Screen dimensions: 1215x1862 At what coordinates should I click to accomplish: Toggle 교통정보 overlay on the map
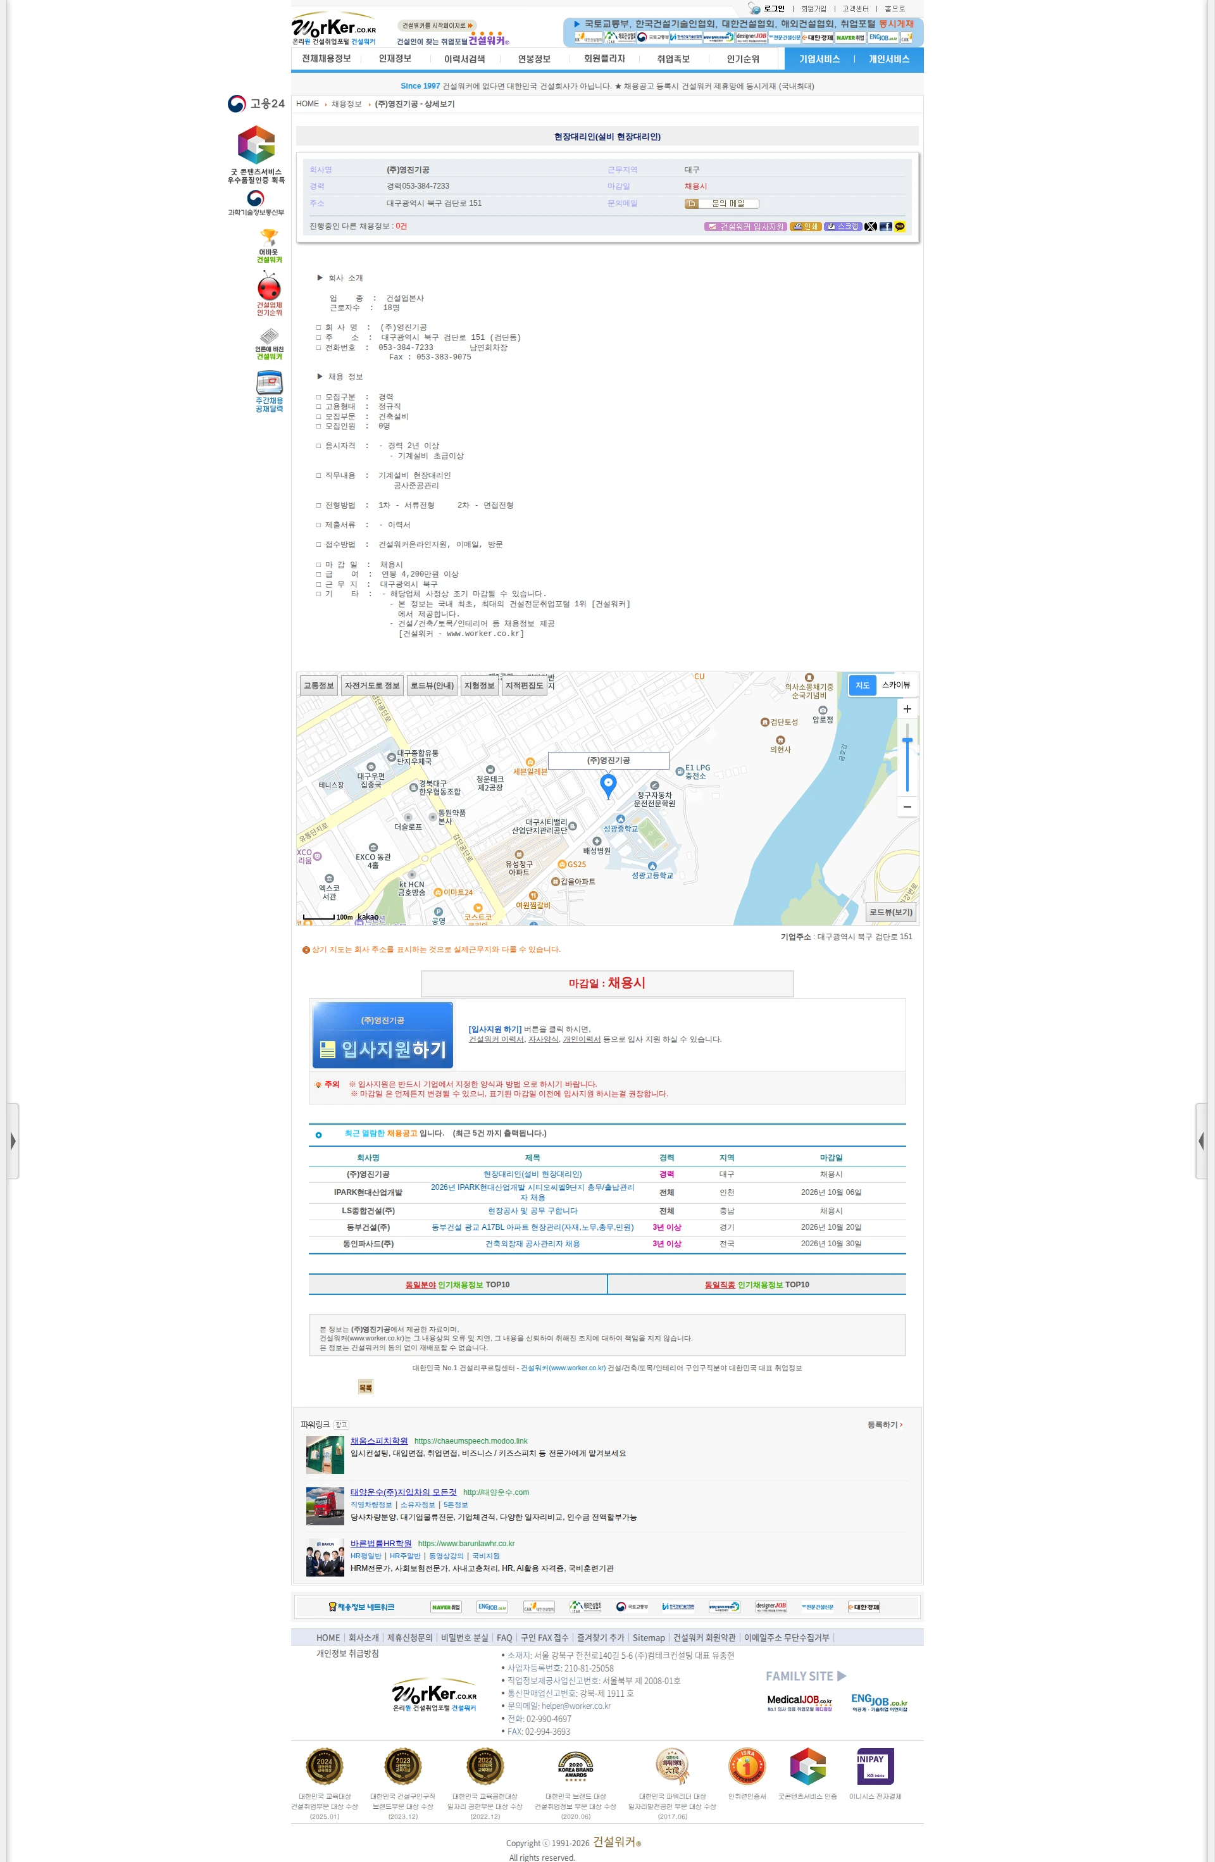tap(318, 685)
